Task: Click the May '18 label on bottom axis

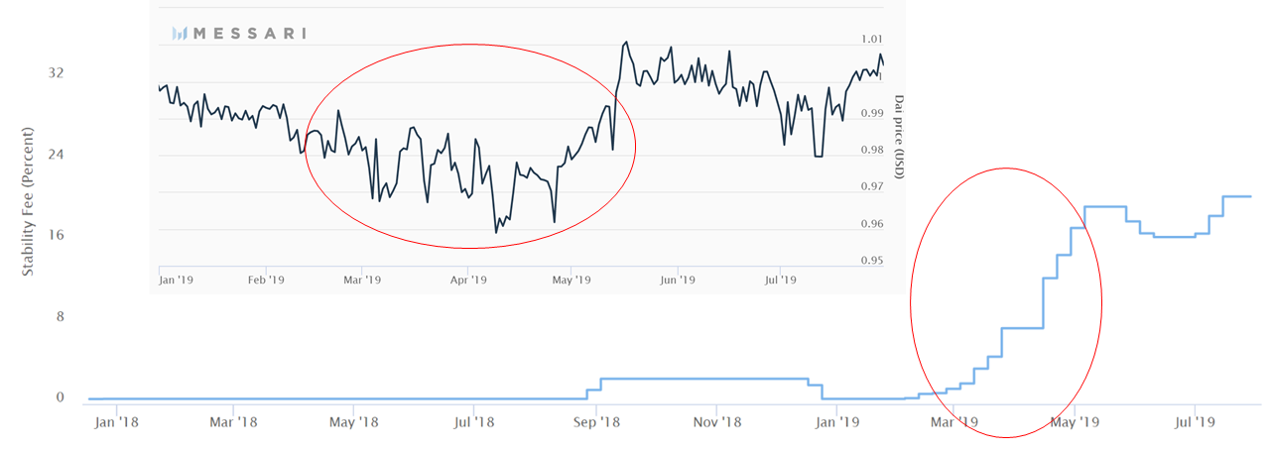Action: (354, 422)
